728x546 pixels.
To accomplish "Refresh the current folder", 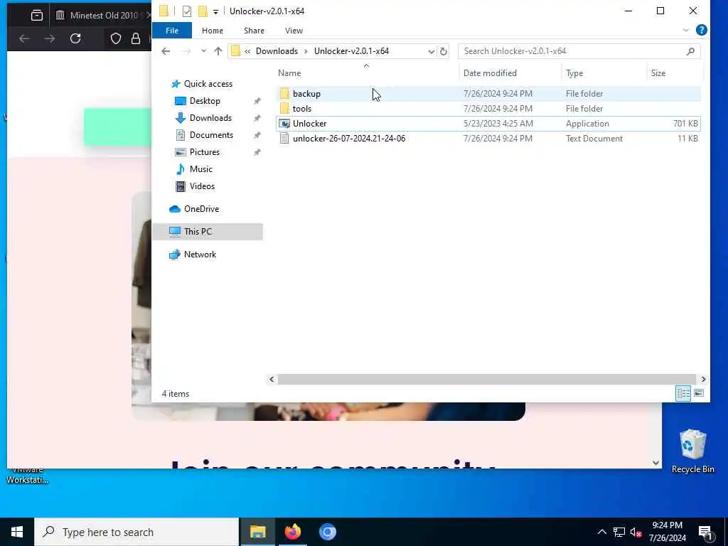I will pyautogui.click(x=444, y=51).
